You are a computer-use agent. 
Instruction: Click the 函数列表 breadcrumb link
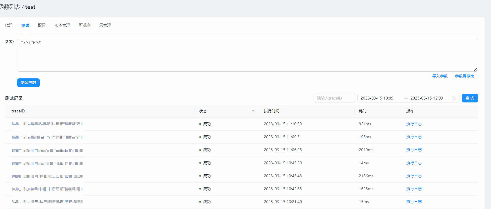point(10,7)
